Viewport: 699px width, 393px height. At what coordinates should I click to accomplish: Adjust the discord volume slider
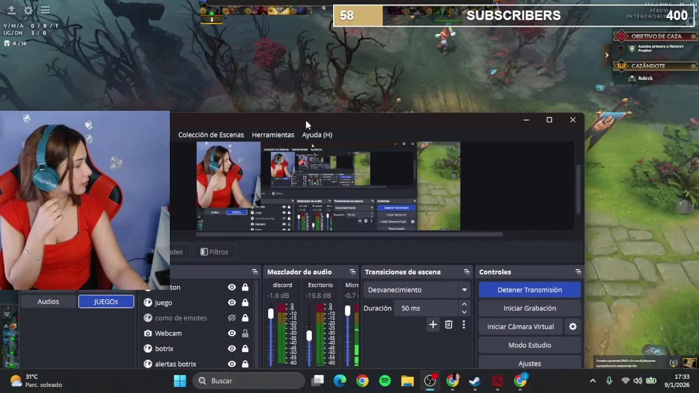pyautogui.click(x=271, y=314)
